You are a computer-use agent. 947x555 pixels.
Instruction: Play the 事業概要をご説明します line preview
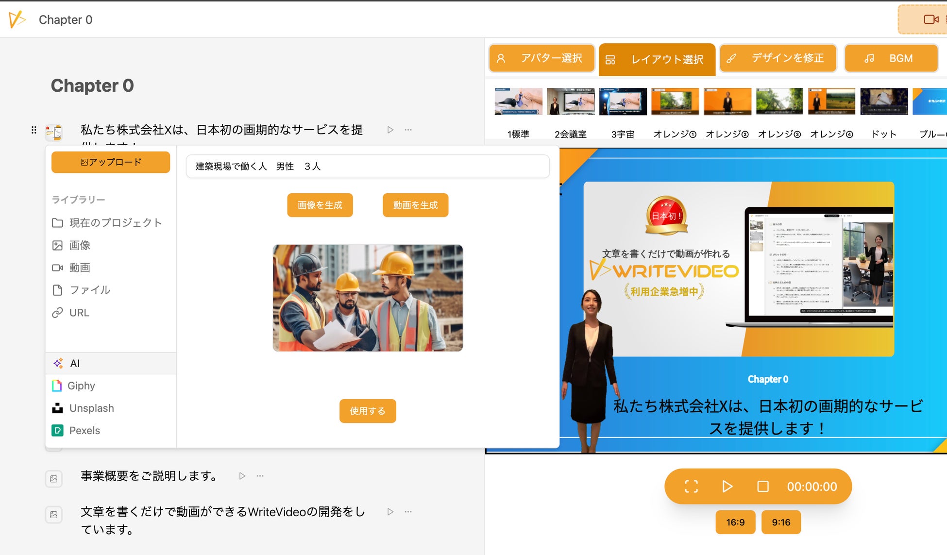[x=242, y=476]
